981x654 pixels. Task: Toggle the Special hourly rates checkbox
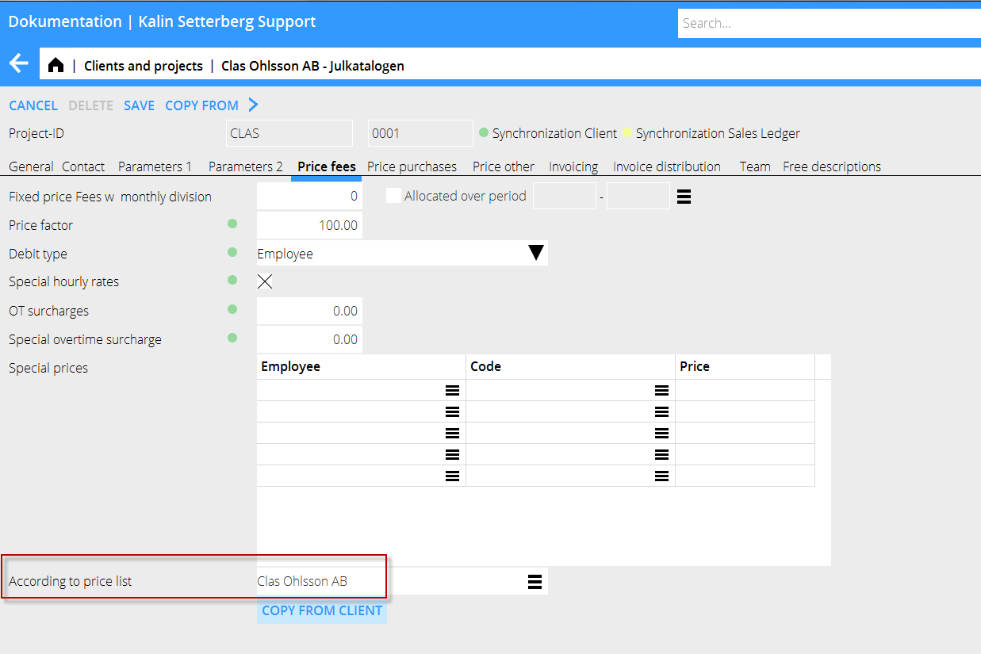(265, 281)
